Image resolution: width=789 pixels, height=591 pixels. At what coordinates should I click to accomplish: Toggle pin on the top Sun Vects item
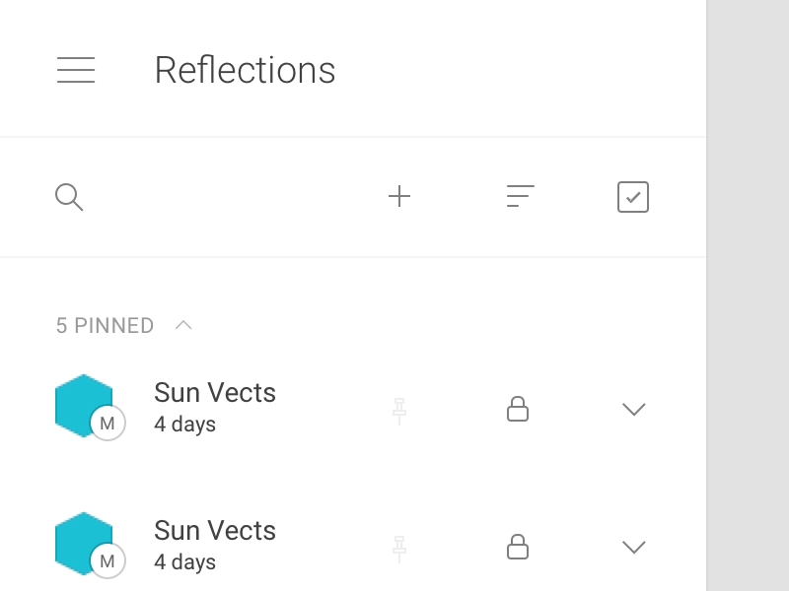pos(399,410)
